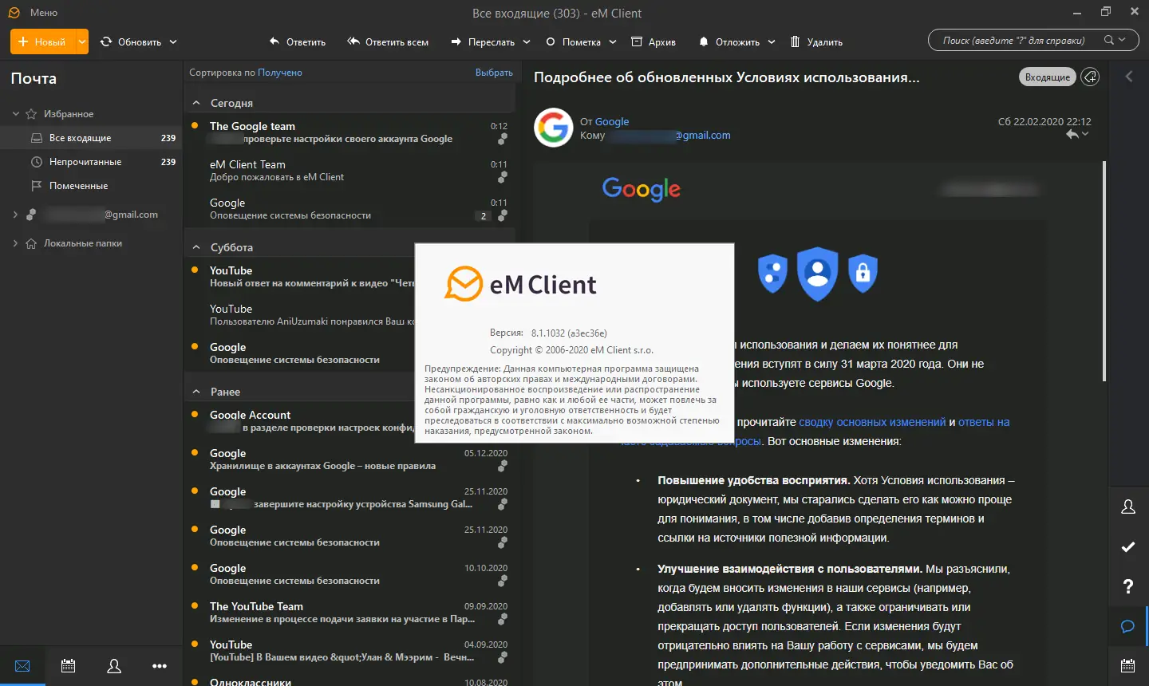The image size is (1149, 686).
Task: Click Ответить всем in the toolbar
Action: [389, 42]
